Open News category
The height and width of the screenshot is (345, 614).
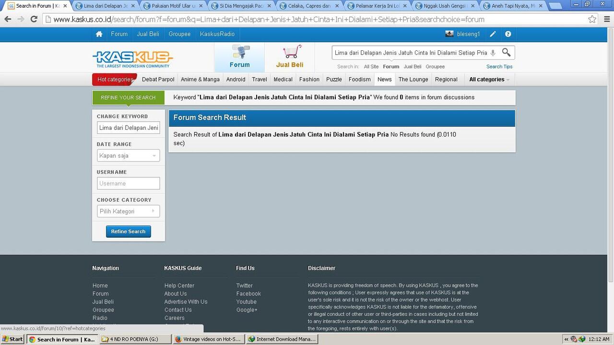click(x=385, y=80)
